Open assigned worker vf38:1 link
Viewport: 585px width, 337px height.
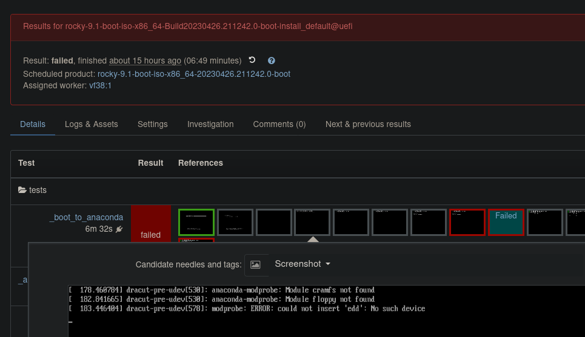pyautogui.click(x=100, y=85)
